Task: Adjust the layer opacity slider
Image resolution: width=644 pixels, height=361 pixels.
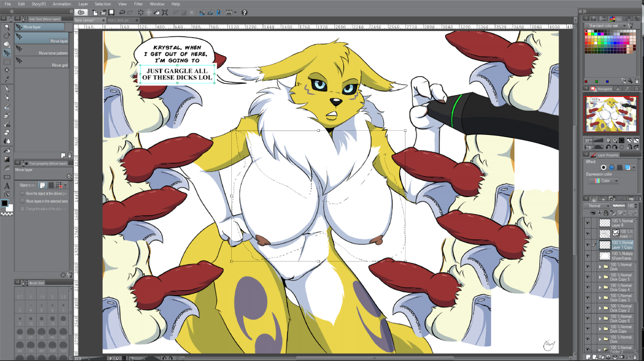Action: [x=618, y=205]
